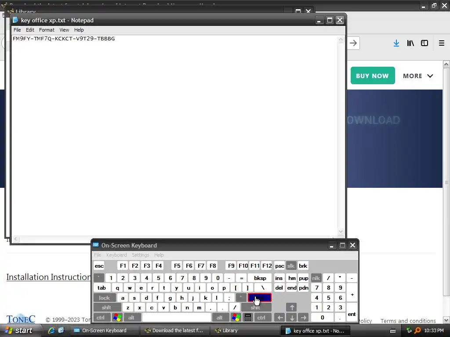Viewport: 450px width, 337px height.
Task: Launch Internet Explorer from quick launch
Action: [51, 330]
